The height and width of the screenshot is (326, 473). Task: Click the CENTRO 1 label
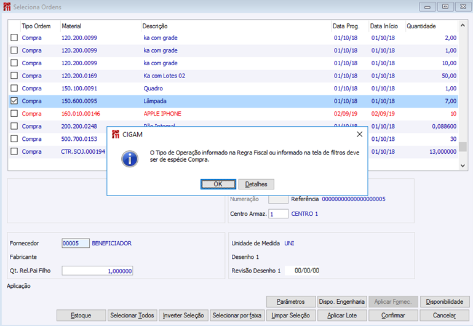tap(304, 214)
